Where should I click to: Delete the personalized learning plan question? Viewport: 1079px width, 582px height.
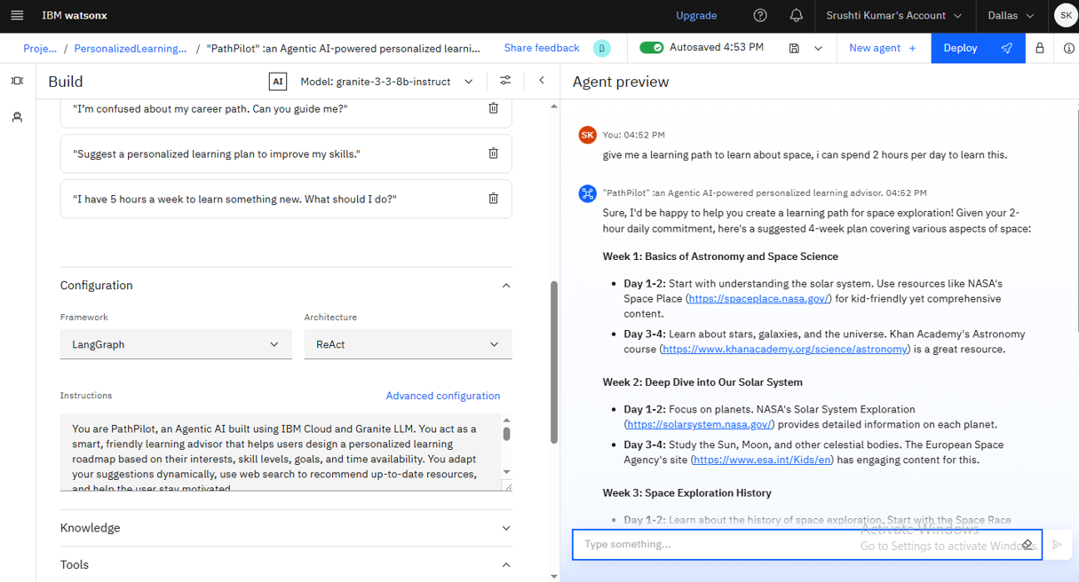pos(493,153)
